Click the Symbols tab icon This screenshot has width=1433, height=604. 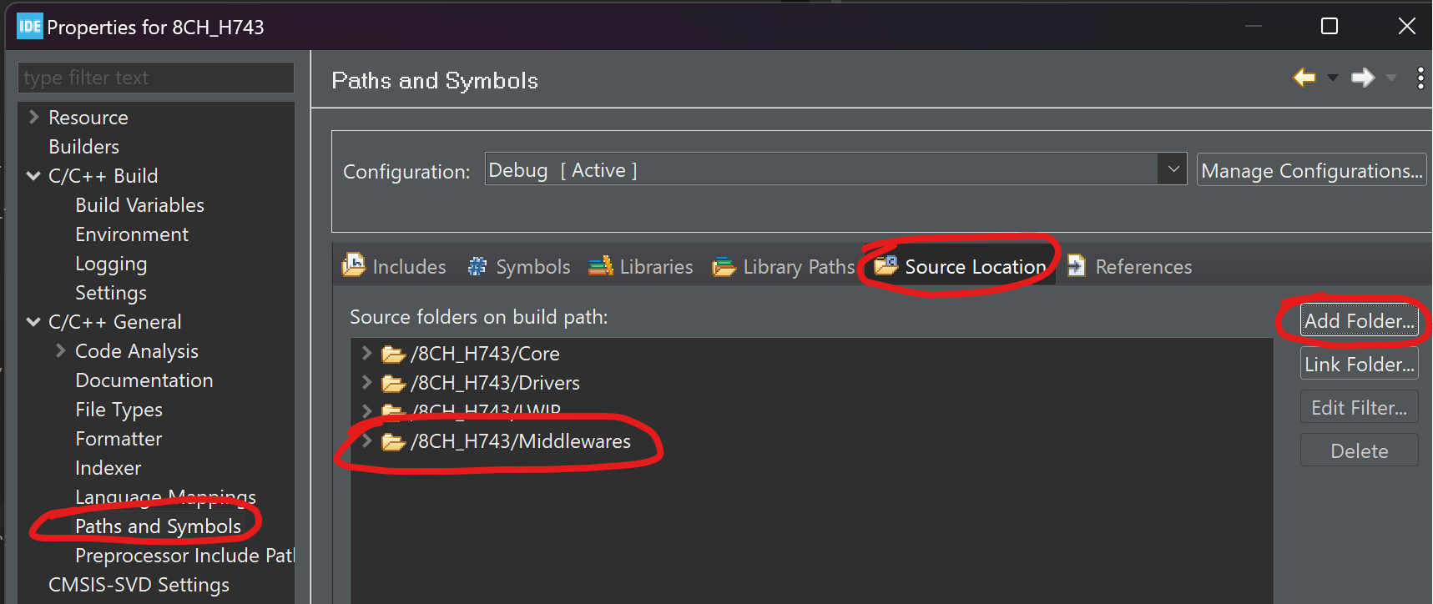(x=477, y=266)
